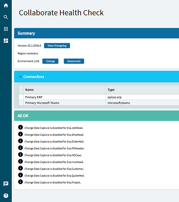Select the Primary Microsoft Teams row
179x202 pixels.
click(x=99, y=103)
